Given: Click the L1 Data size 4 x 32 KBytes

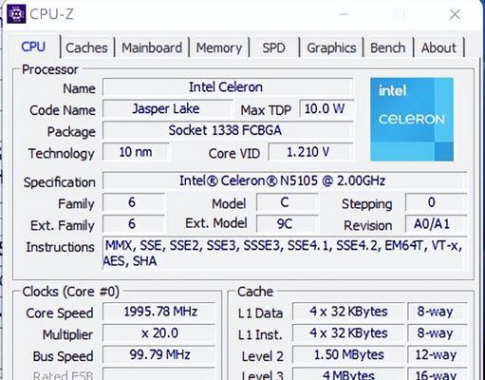Looking at the screenshot, I should (x=348, y=312).
